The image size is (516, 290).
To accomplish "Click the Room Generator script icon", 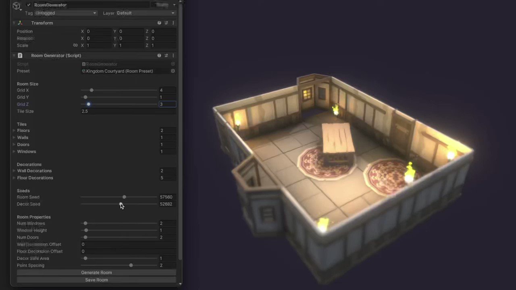I will [x=20, y=55].
